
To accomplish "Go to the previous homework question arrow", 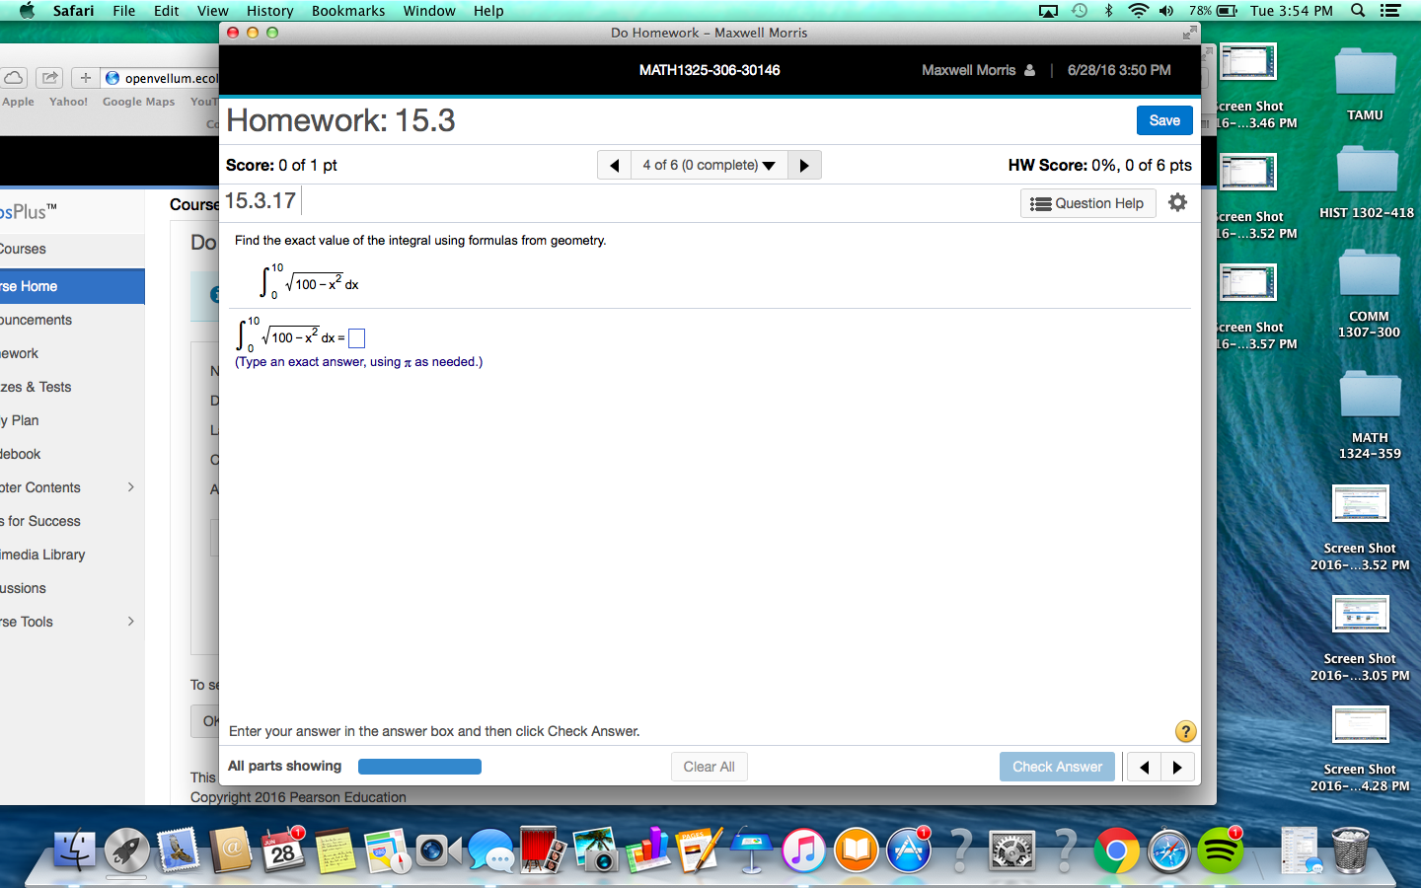I will point(614,165).
